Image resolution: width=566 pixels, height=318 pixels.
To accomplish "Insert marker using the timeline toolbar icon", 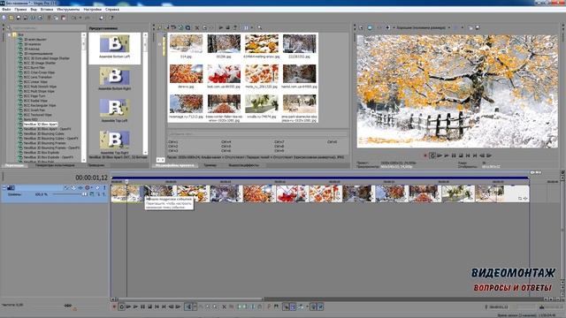I will pyautogui.click(x=269, y=307).
